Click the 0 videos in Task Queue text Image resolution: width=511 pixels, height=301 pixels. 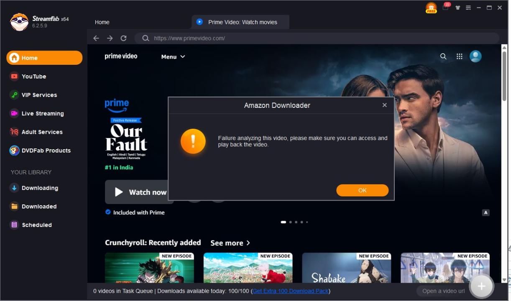tap(123, 291)
